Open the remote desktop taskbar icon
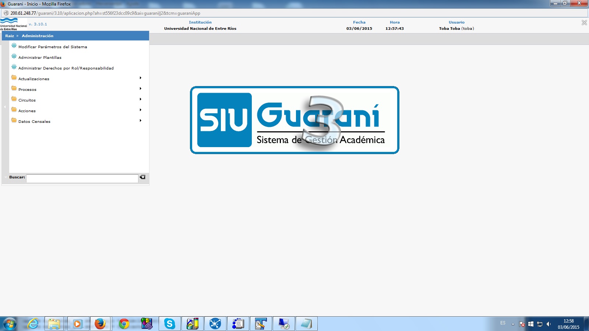The image size is (589, 331). point(283,324)
